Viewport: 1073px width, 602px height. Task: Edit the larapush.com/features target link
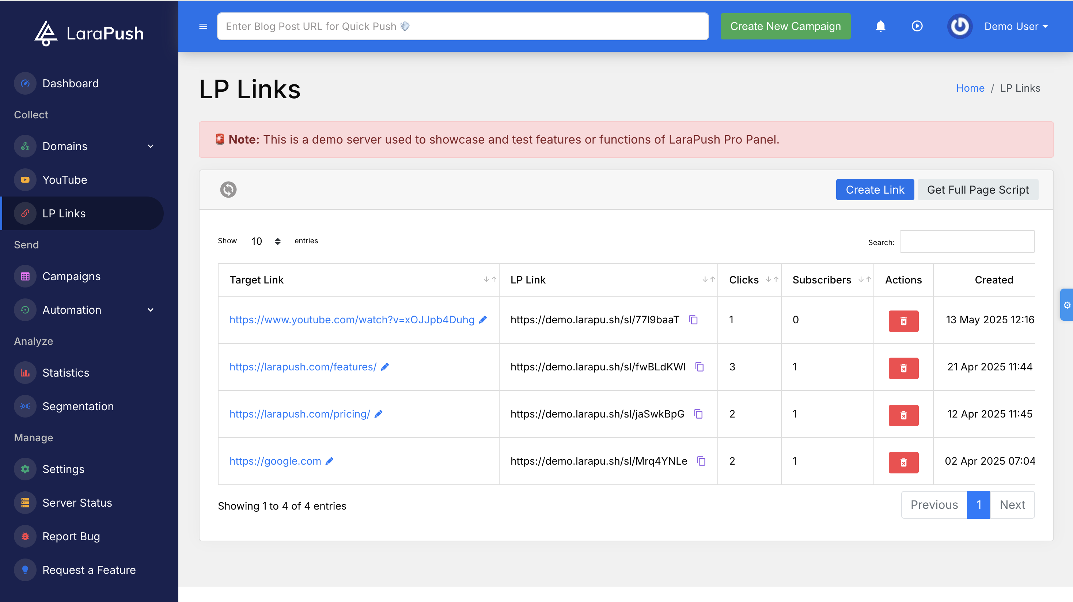385,367
